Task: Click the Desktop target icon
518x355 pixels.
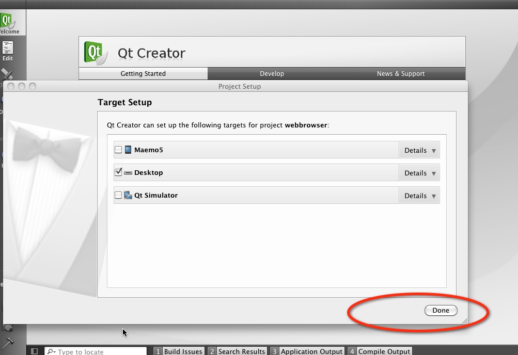Action: tap(128, 172)
